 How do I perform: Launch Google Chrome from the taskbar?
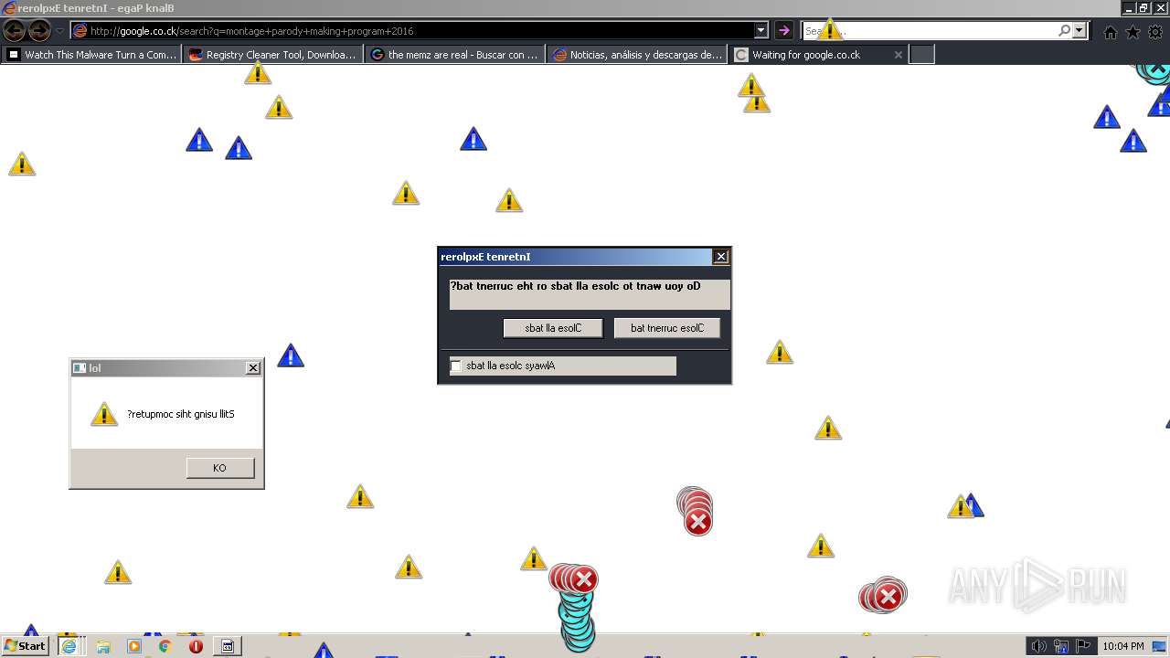point(165,646)
